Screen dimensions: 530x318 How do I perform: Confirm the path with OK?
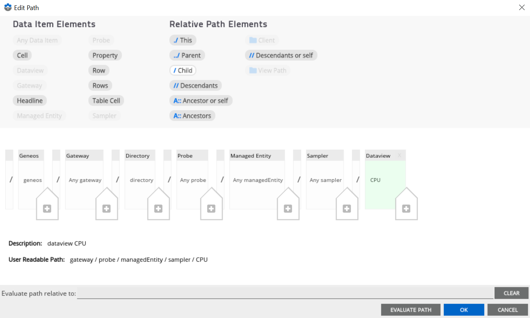tap(464, 310)
